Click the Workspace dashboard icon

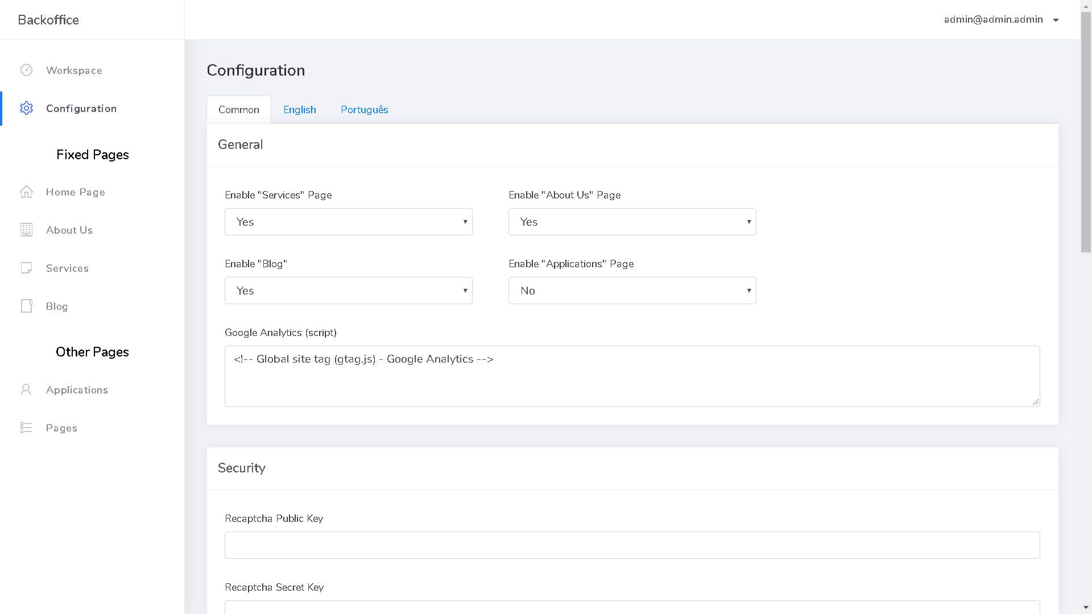coord(26,70)
